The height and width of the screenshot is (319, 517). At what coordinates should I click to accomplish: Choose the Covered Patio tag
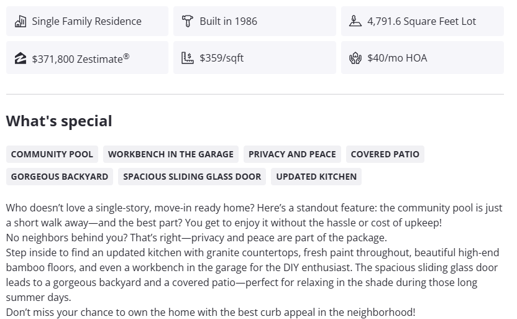(385, 154)
